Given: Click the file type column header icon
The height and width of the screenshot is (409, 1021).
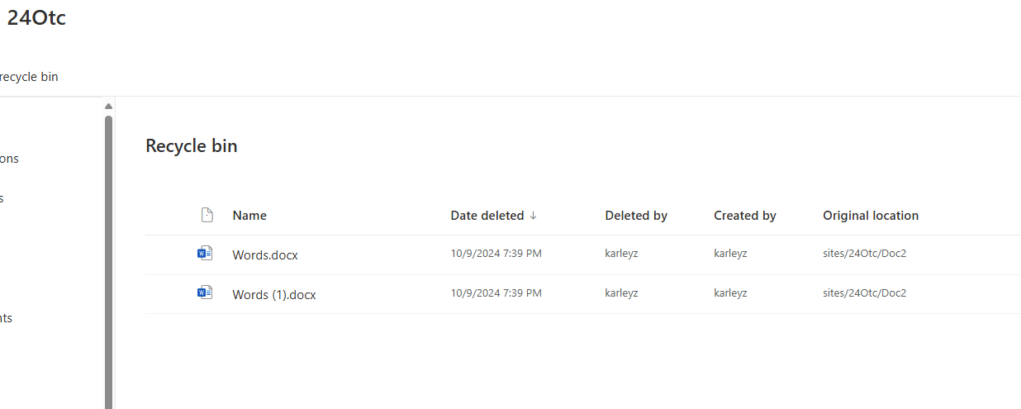Looking at the screenshot, I should pyautogui.click(x=207, y=216).
